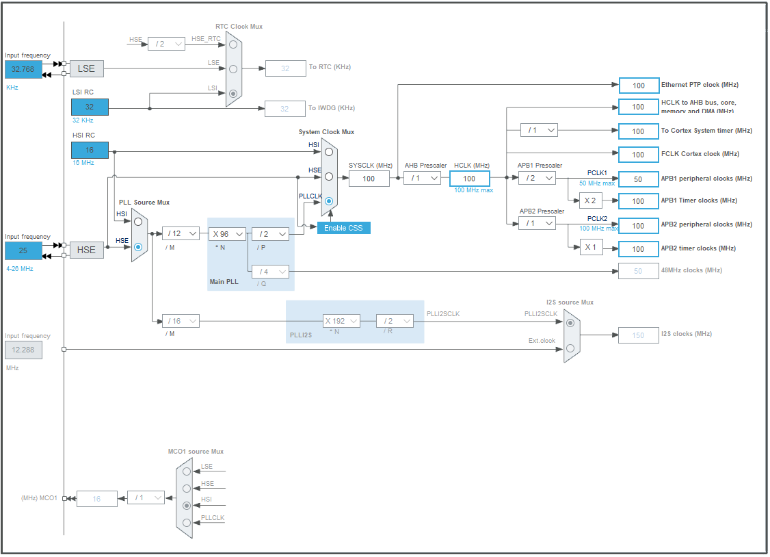Open the X 96 PLL multiplier dropdown
Viewport: 770px width, 557px height.
click(x=228, y=233)
